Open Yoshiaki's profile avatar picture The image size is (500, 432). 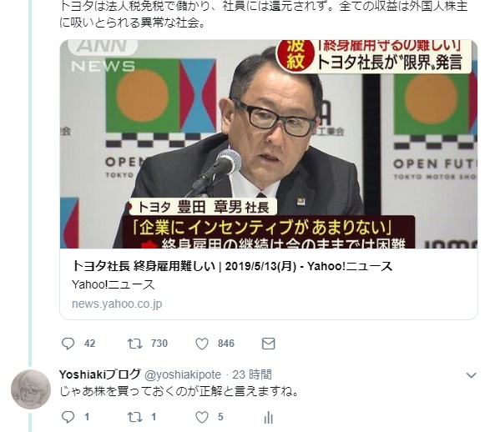point(31,389)
